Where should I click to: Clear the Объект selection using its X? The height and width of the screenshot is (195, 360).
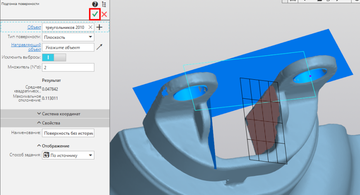pos(91,27)
